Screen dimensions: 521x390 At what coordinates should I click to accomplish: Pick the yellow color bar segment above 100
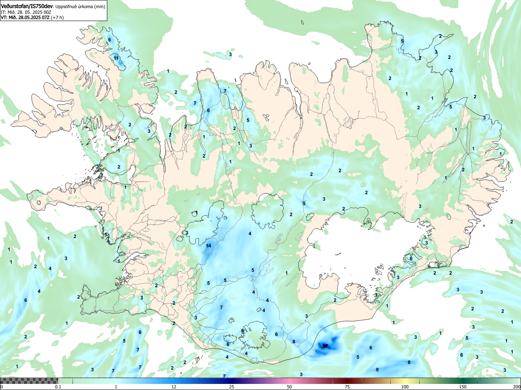pyautogui.click(x=405, y=381)
